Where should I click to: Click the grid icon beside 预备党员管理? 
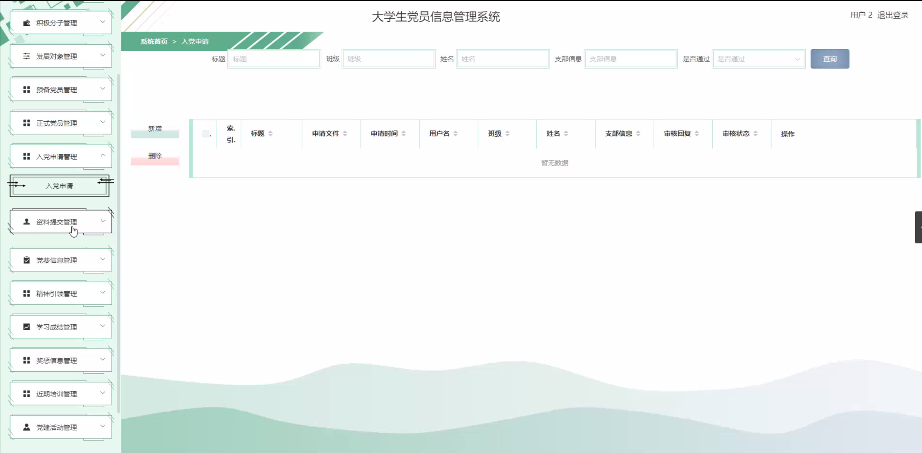[x=27, y=90]
